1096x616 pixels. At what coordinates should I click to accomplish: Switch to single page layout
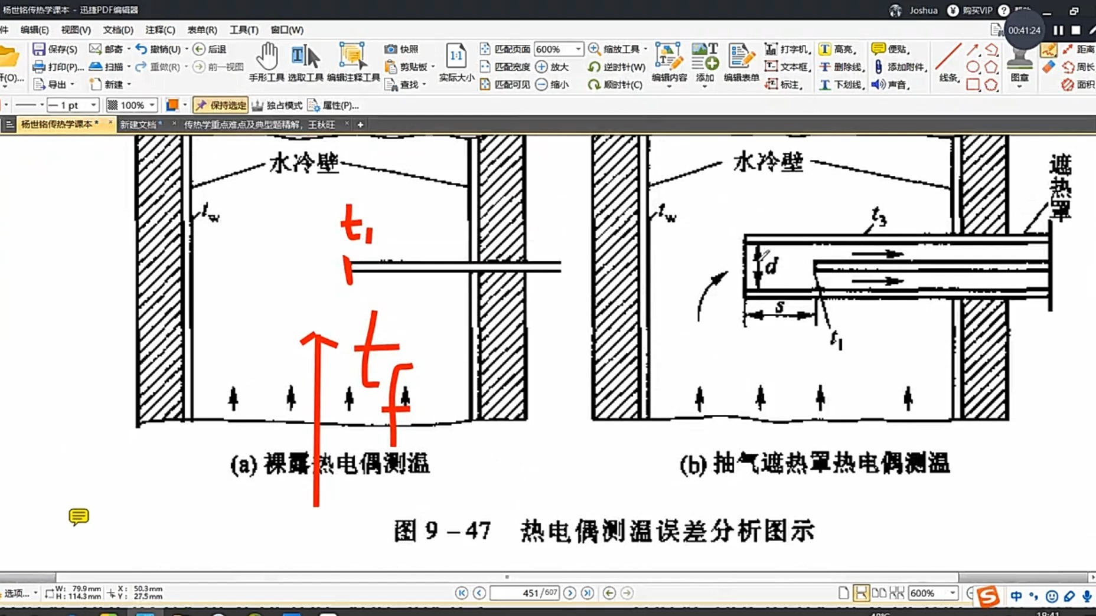click(x=843, y=593)
